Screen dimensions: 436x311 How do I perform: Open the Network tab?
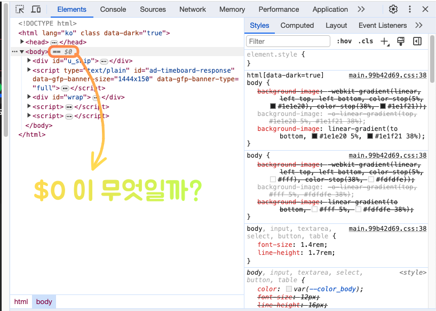193,9
